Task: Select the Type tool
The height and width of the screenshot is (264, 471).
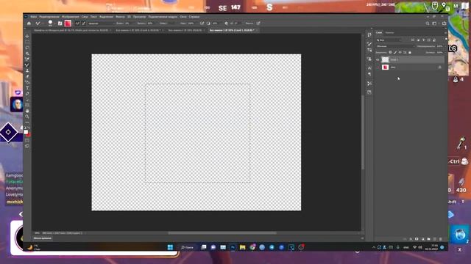Action: coord(27,88)
